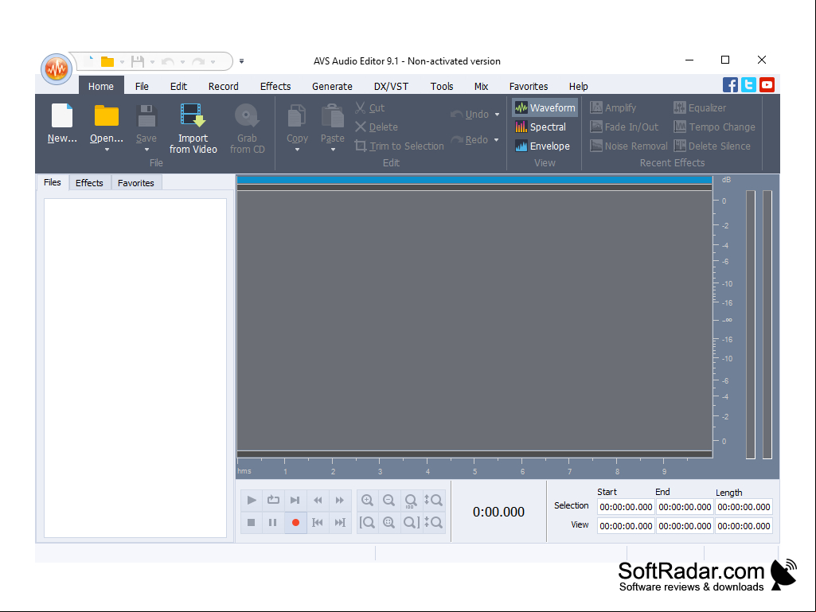
Task: Click the zoom to 100 percent magnifier
Action: pos(411,501)
